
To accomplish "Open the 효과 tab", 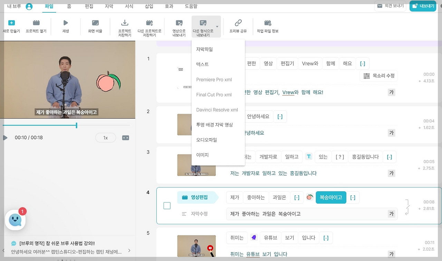I will click(169, 6).
